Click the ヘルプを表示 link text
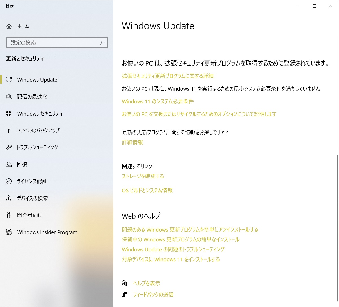 (147, 283)
